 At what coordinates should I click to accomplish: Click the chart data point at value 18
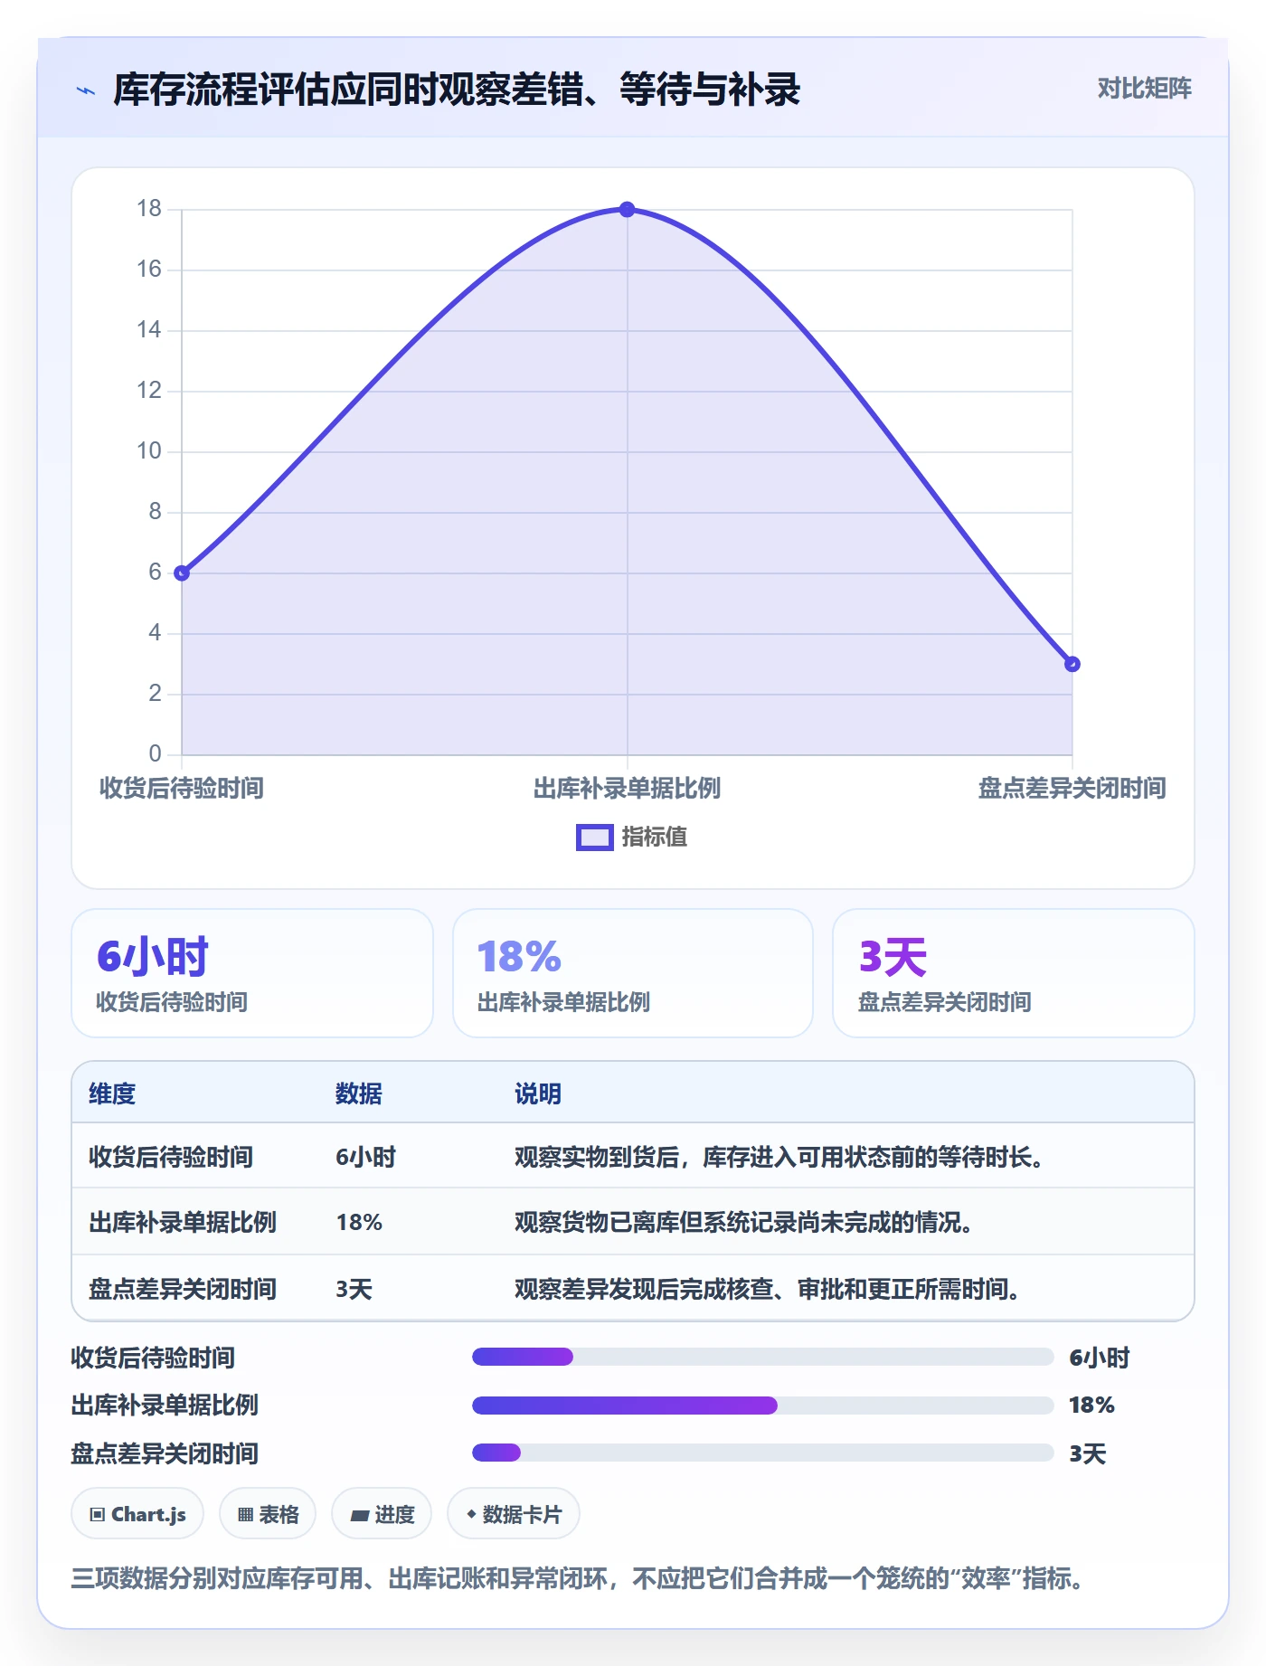627,210
